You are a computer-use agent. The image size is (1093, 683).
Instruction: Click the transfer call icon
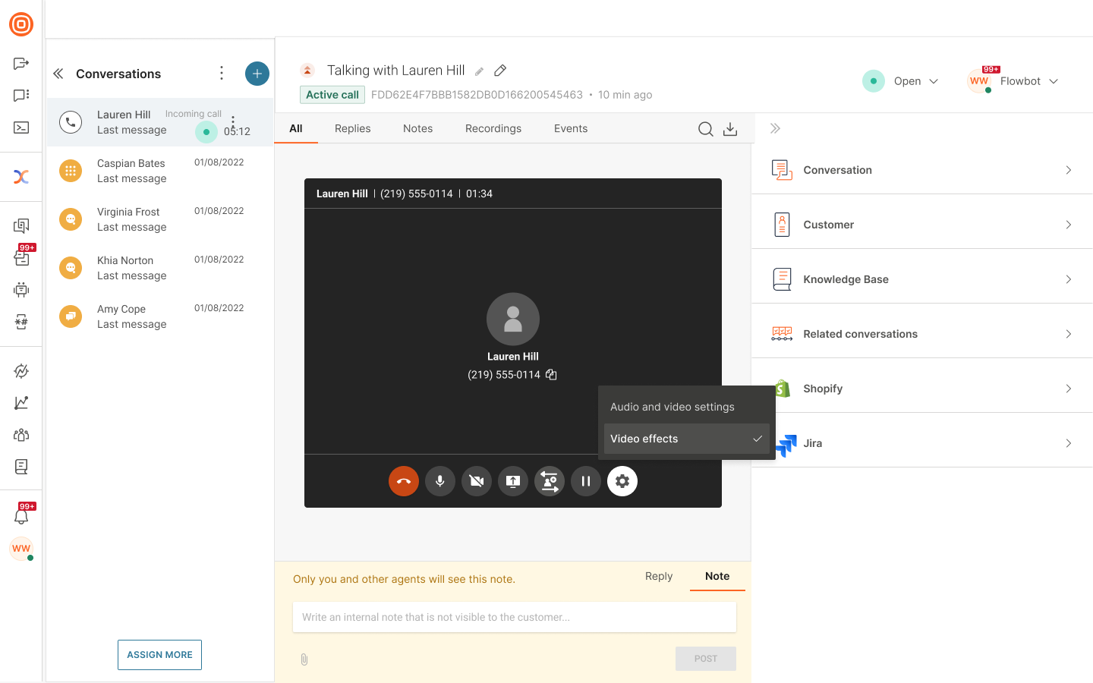[x=550, y=481]
